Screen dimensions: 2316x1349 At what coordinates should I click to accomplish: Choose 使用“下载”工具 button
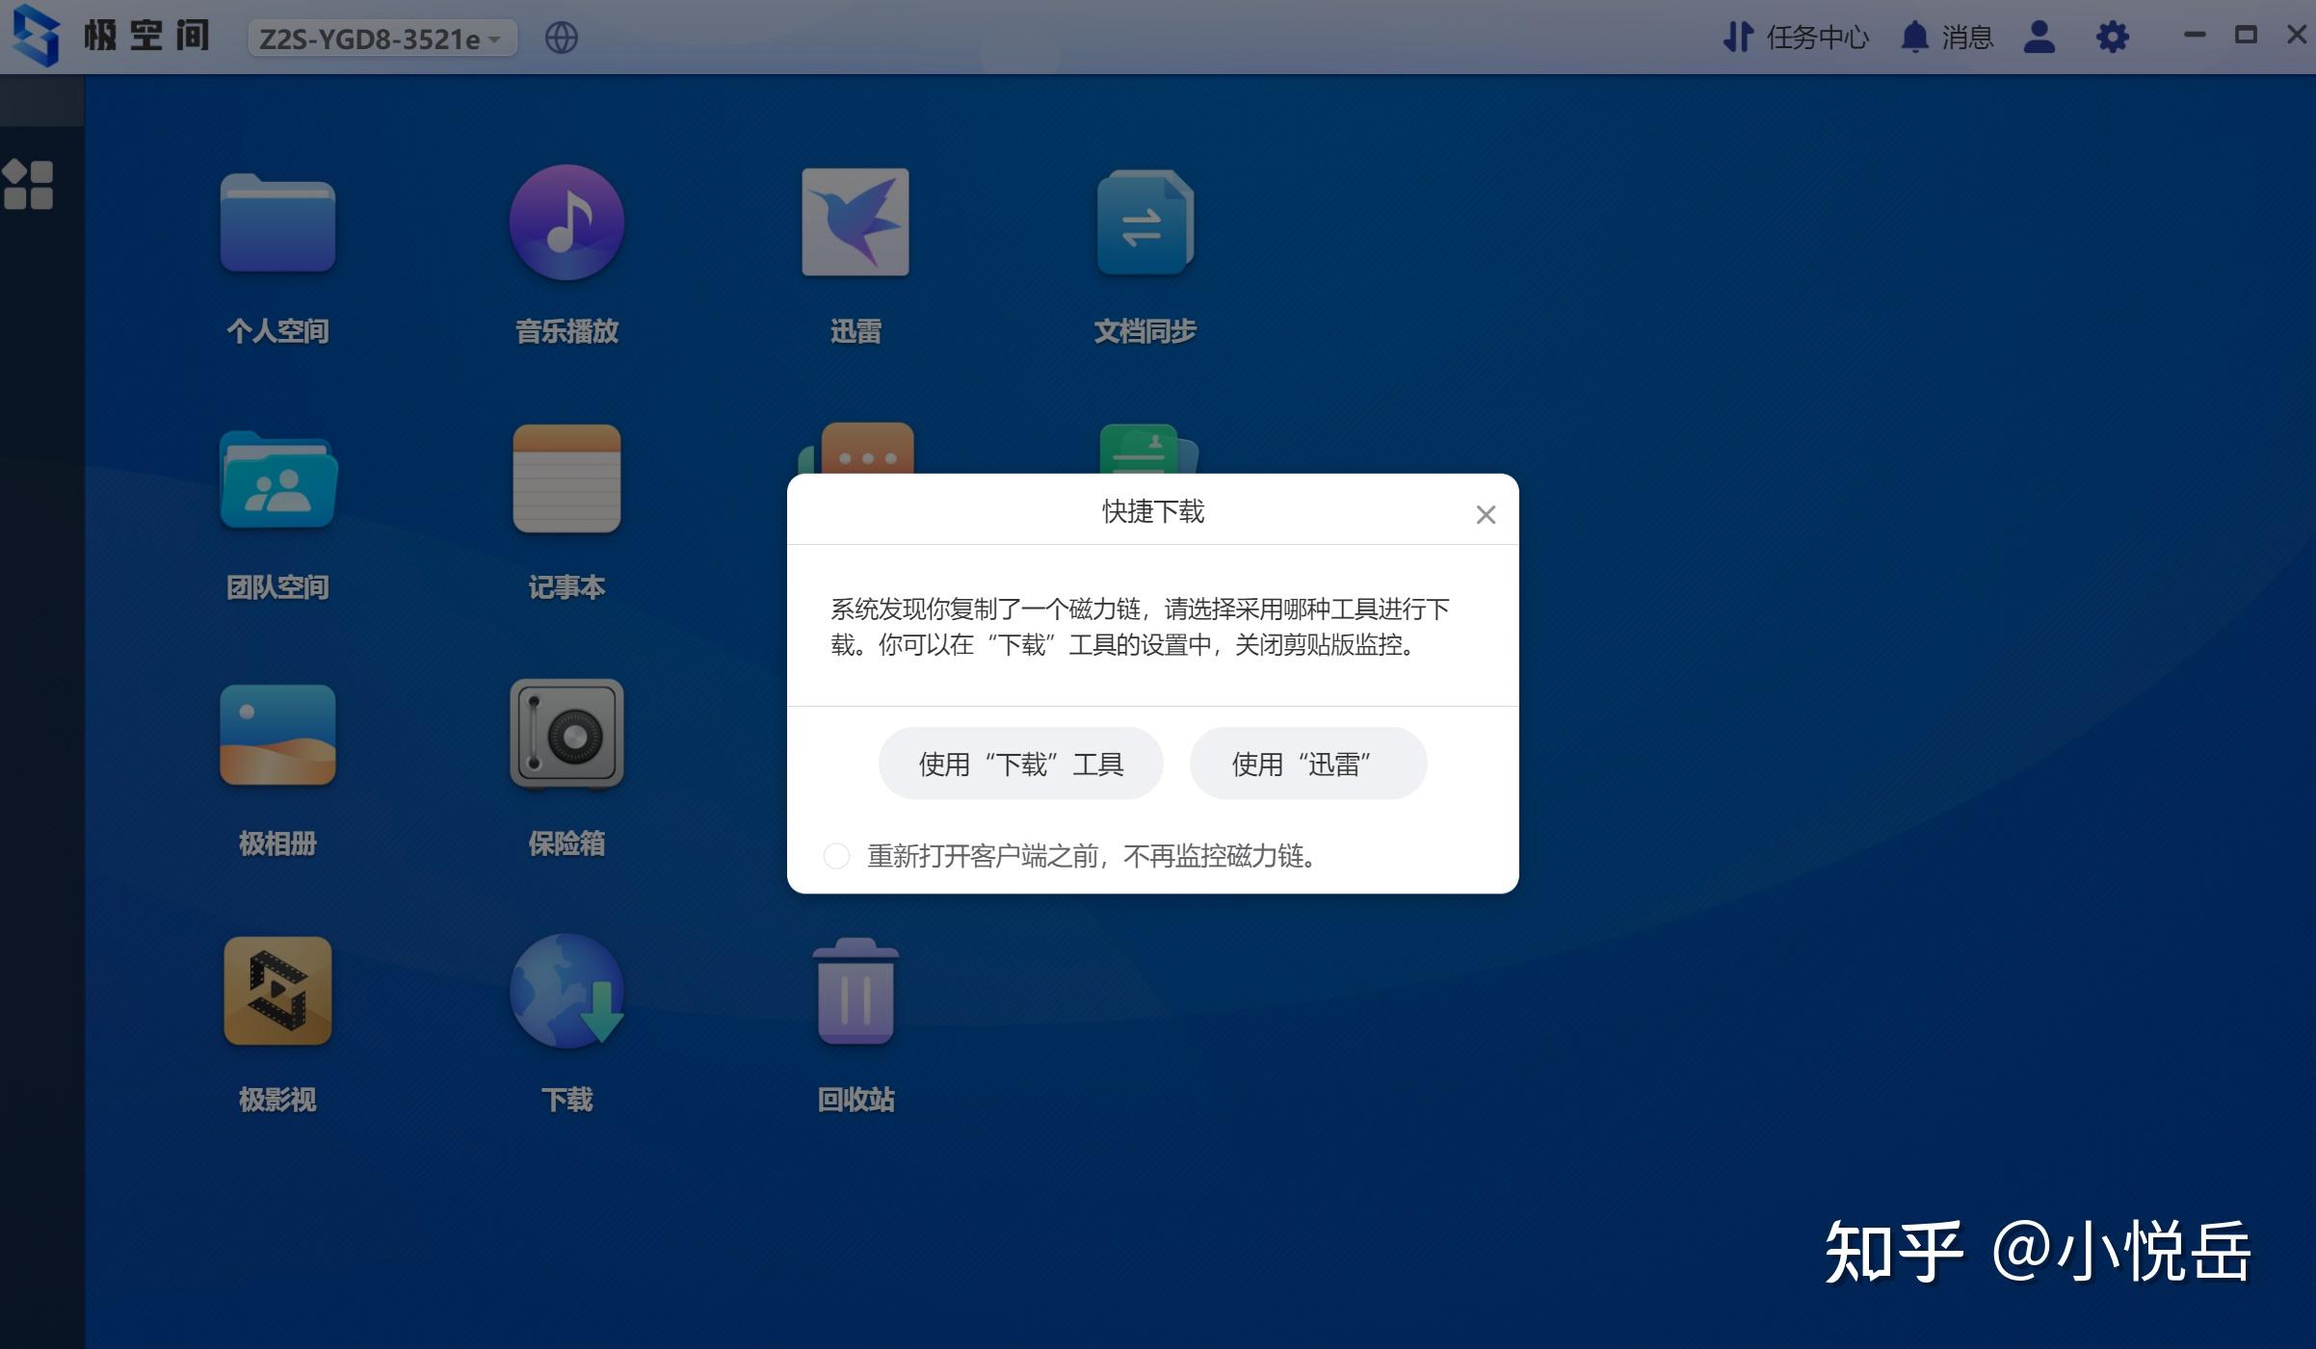[1021, 764]
